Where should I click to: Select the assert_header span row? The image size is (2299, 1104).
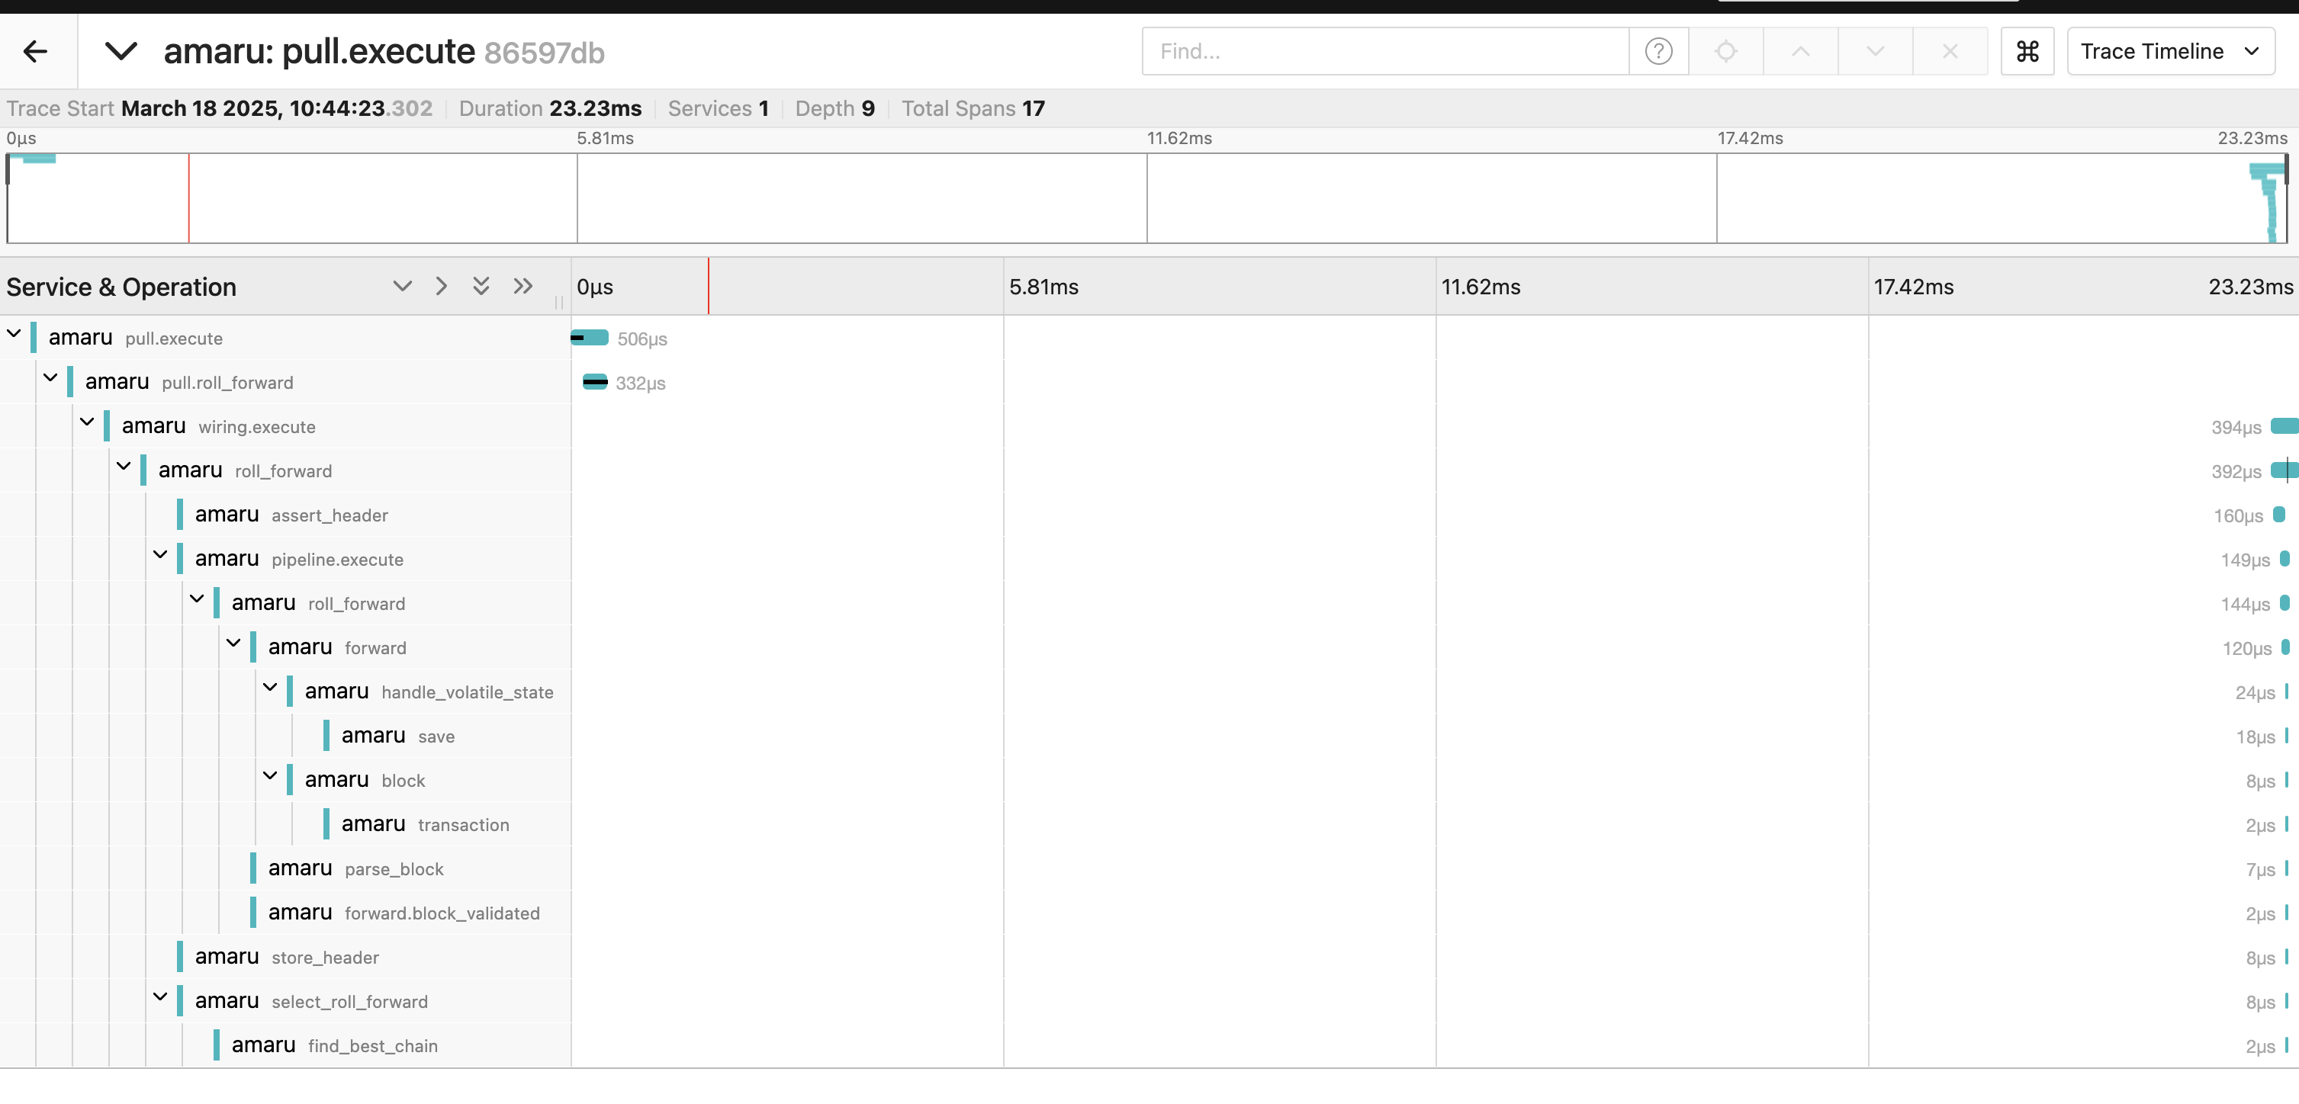pyautogui.click(x=330, y=515)
